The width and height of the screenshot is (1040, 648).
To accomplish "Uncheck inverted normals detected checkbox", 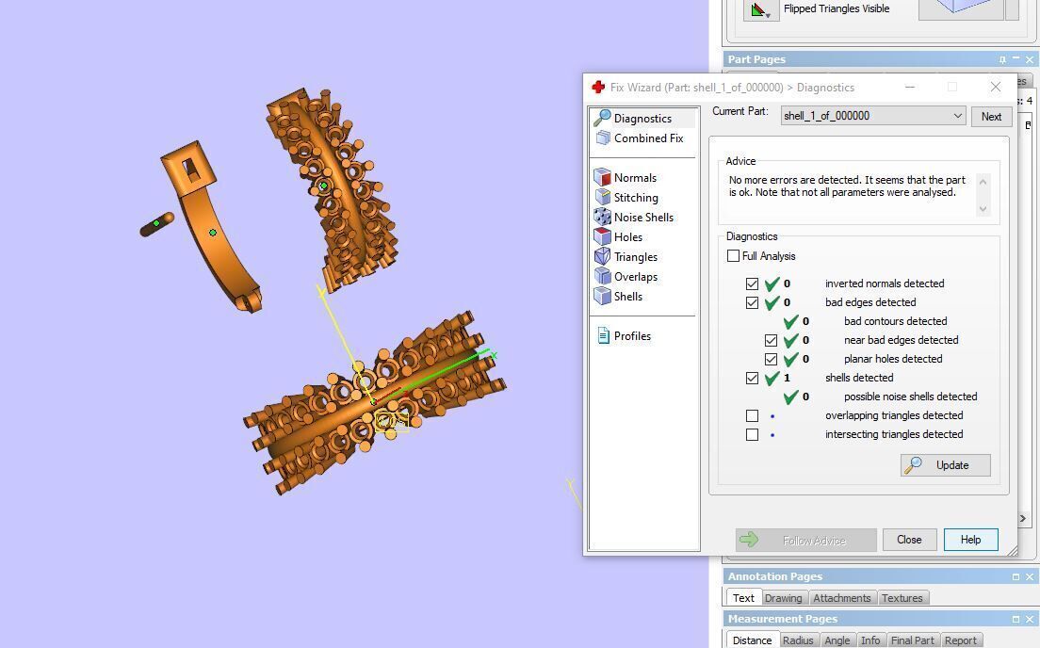I will coord(752,283).
